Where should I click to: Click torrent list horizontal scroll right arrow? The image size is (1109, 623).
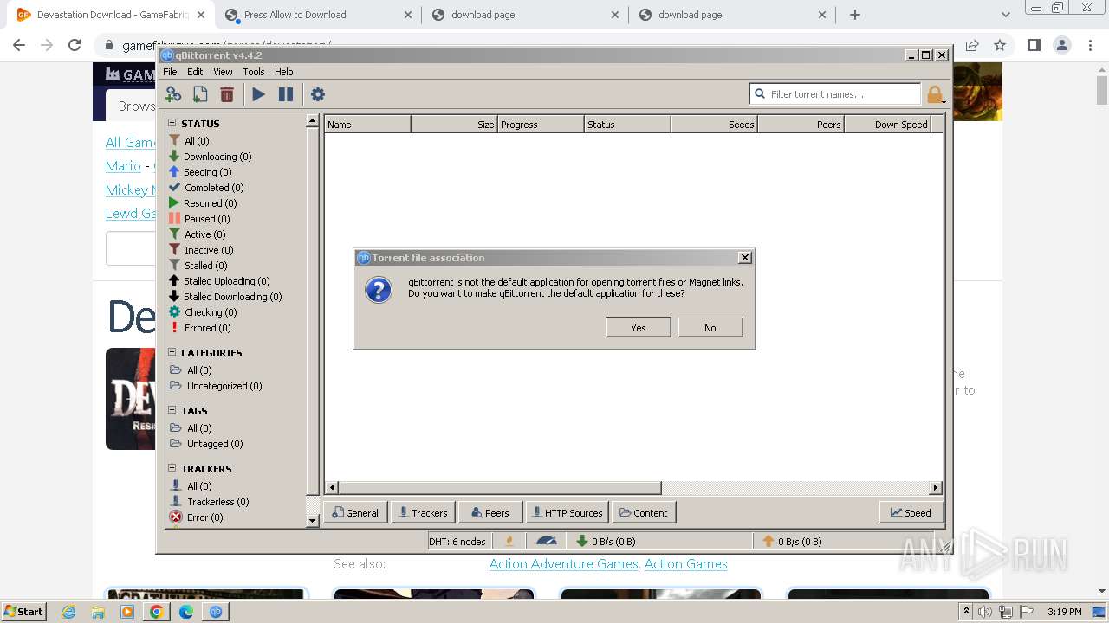click(935, 488)
